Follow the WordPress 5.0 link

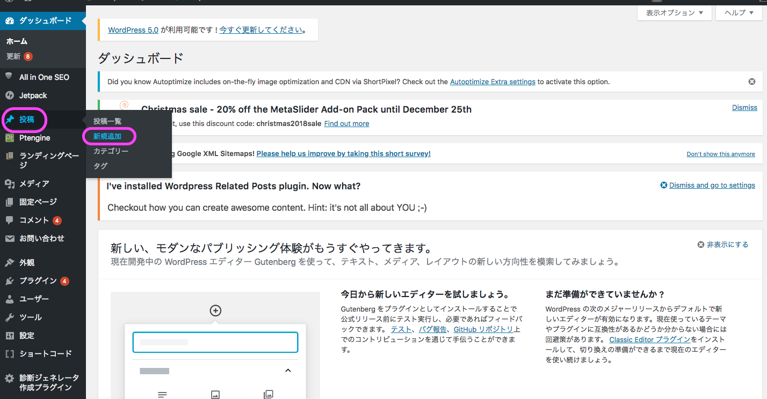click(133, 30)
